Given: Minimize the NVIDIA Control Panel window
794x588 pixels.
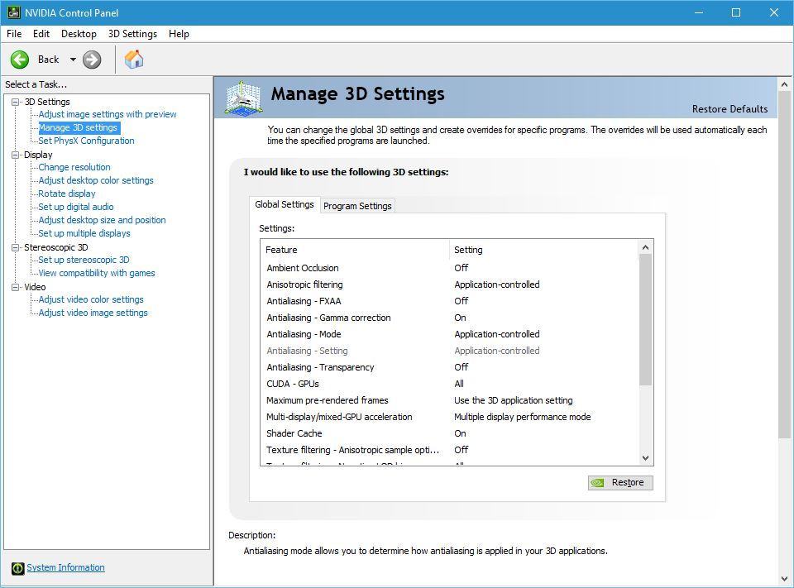Looking at the screenshot, I should [x=699, y=12].
